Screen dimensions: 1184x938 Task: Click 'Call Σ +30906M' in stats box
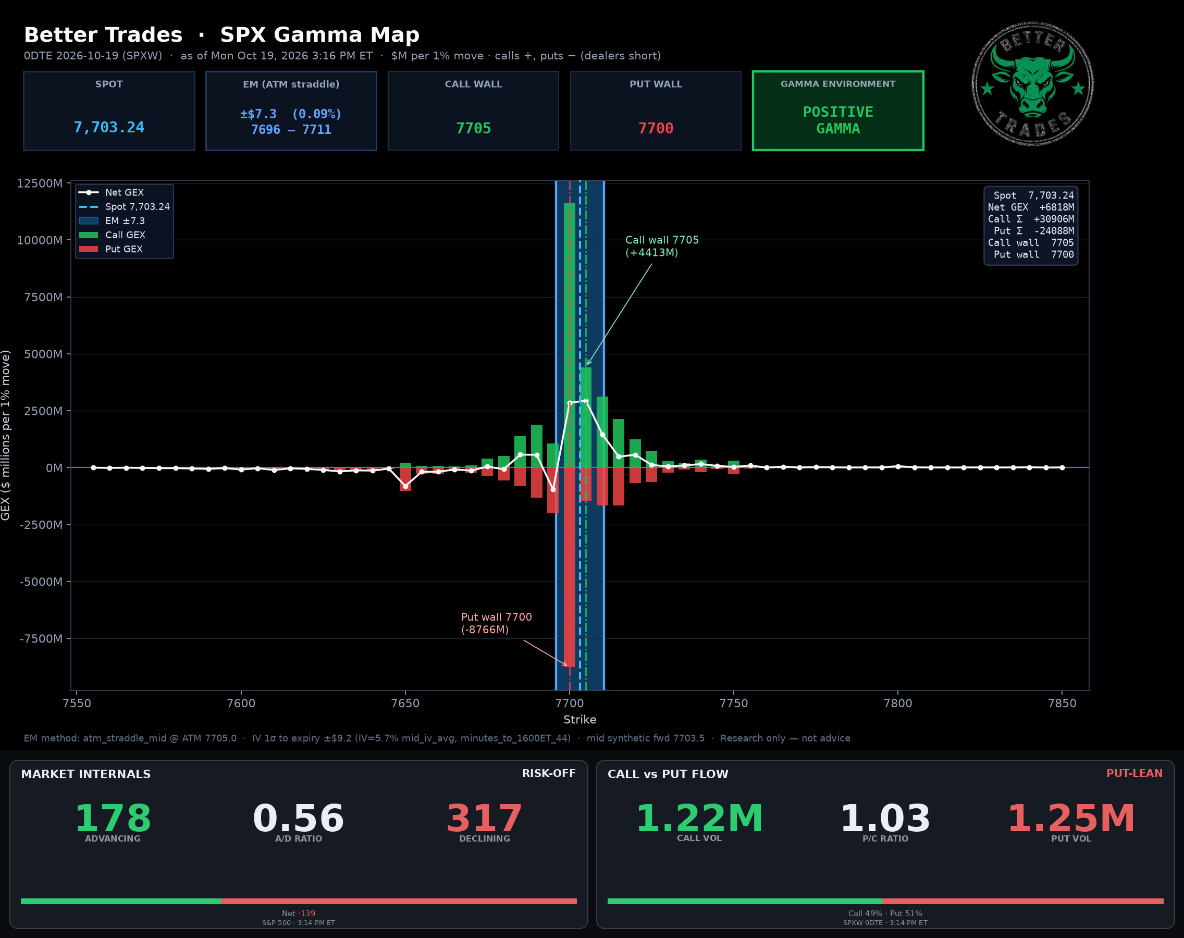coord(1031,219)
